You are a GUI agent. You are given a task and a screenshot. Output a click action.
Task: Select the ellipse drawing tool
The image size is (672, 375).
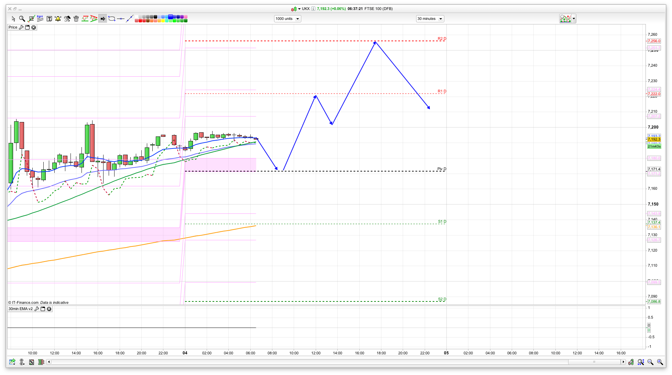(x=112, y=19)
